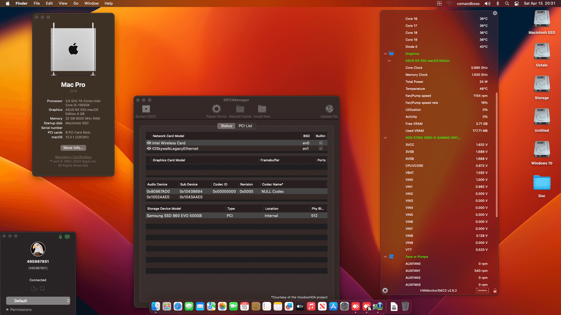Click the HWMonitor panel vertical scrollbar
Screen dimensions: 561x315
(496, 155)
